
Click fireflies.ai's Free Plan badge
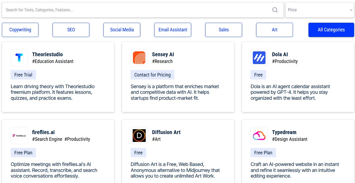click(x=23, y=153)
